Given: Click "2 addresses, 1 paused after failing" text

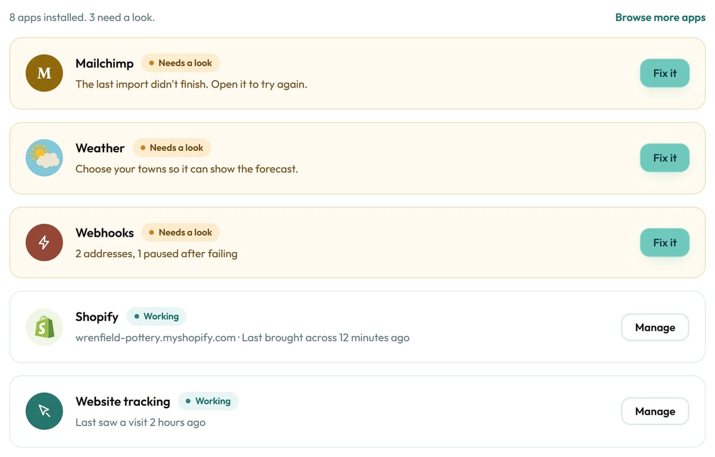Looking at the screenshot, I should coord(157,253).
